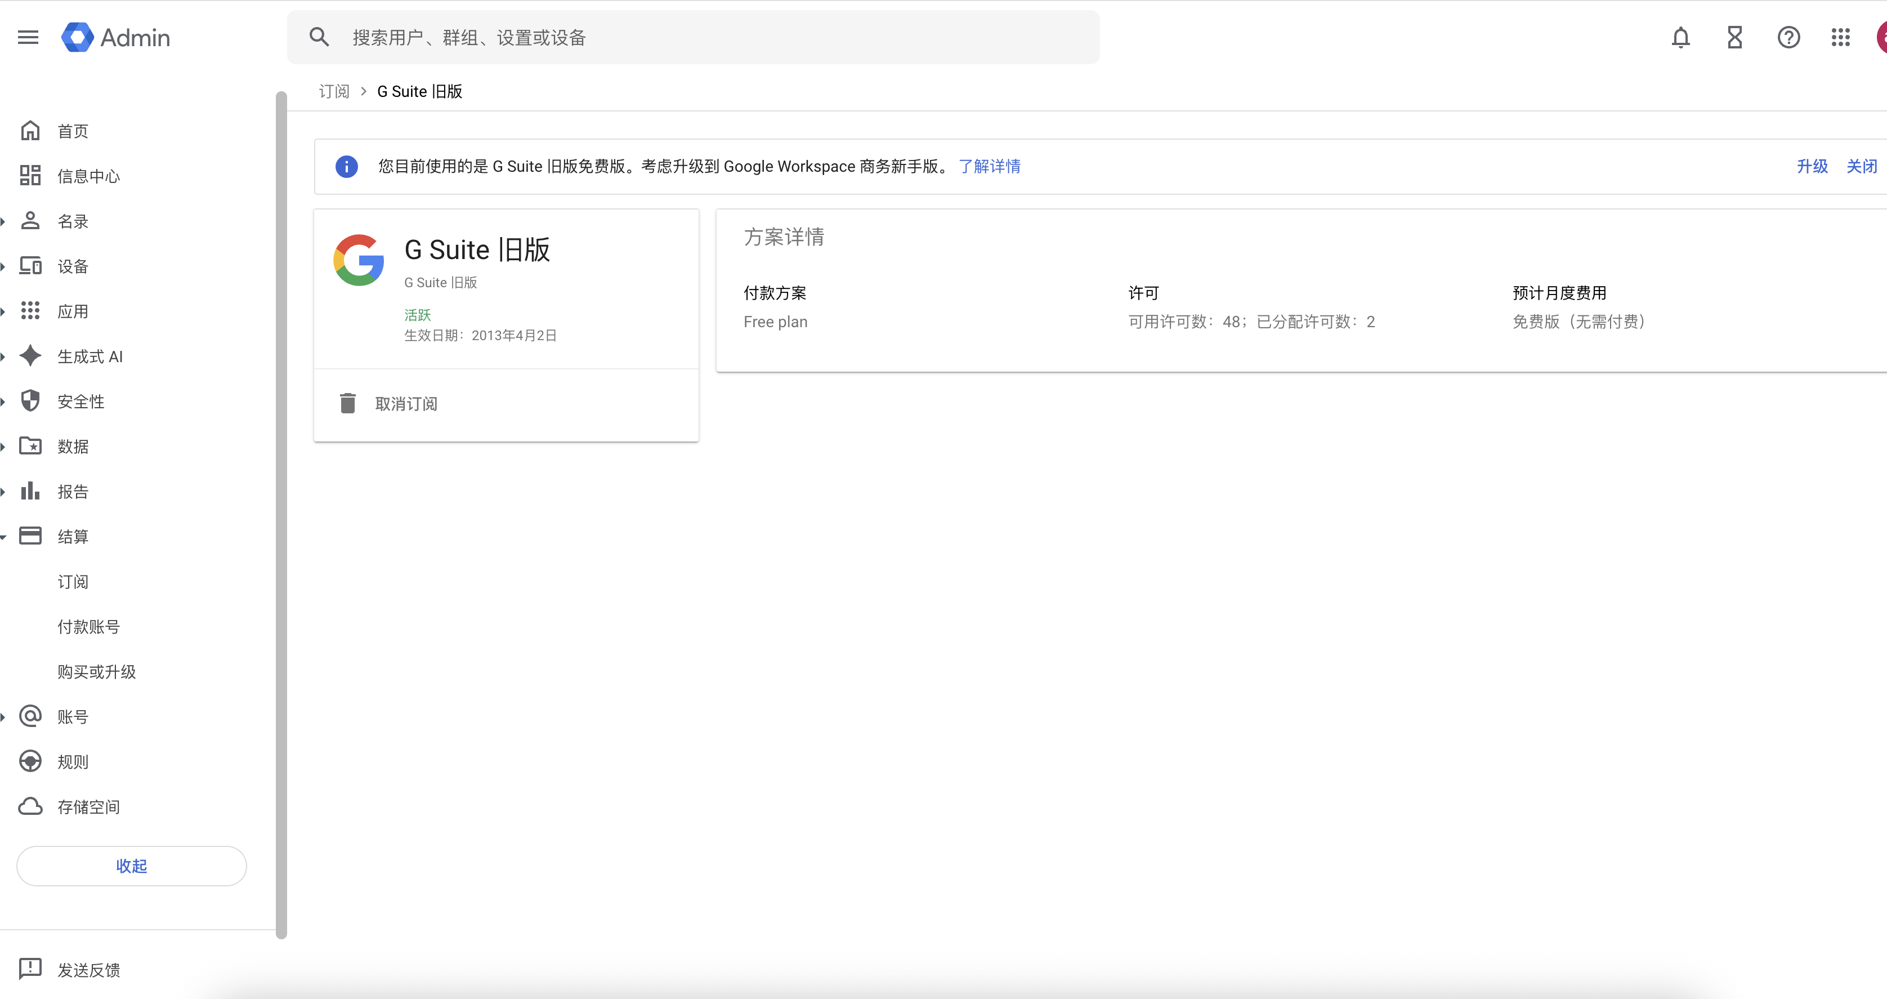Open the Google apps grid icon
Viewport: 1887px width, 999px height.
click(x=1841, y=37)
